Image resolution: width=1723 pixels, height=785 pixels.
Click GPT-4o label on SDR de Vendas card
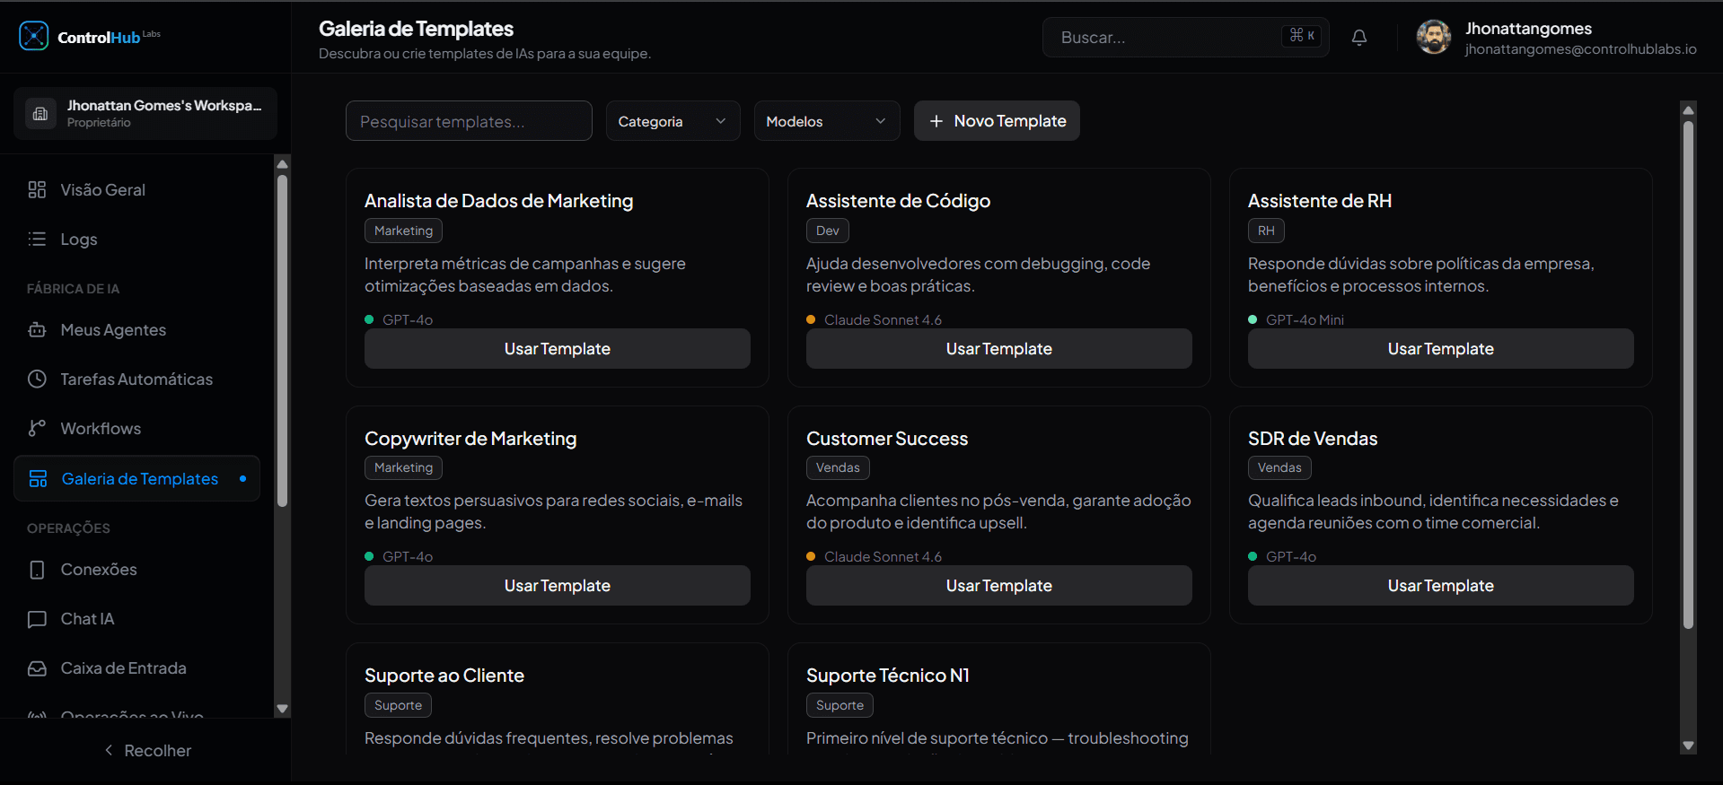1291,556
